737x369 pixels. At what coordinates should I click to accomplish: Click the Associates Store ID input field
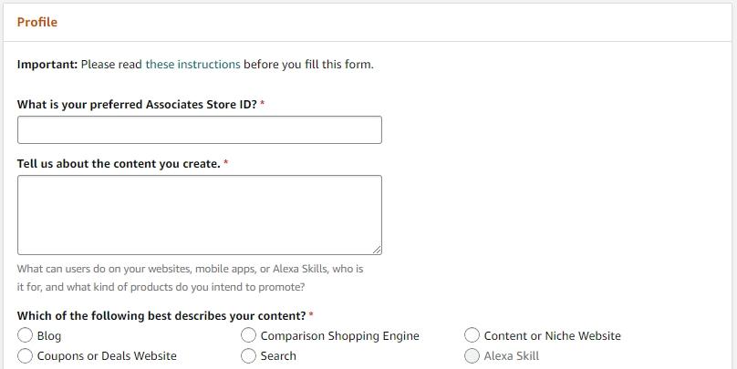199,130
